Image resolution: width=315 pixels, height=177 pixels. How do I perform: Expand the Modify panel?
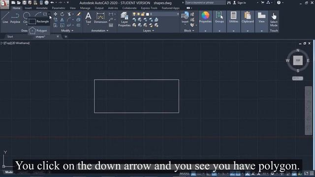pyautogui.click(x=67, y=30)
